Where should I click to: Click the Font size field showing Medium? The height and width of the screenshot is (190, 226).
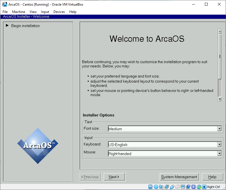click(x=163, y=129)
